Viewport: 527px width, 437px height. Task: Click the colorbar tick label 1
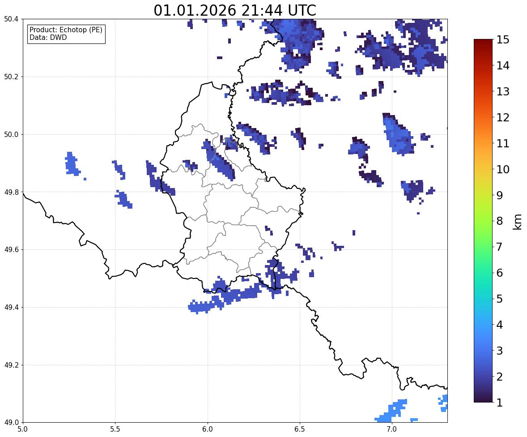click(x=499, y=403)
